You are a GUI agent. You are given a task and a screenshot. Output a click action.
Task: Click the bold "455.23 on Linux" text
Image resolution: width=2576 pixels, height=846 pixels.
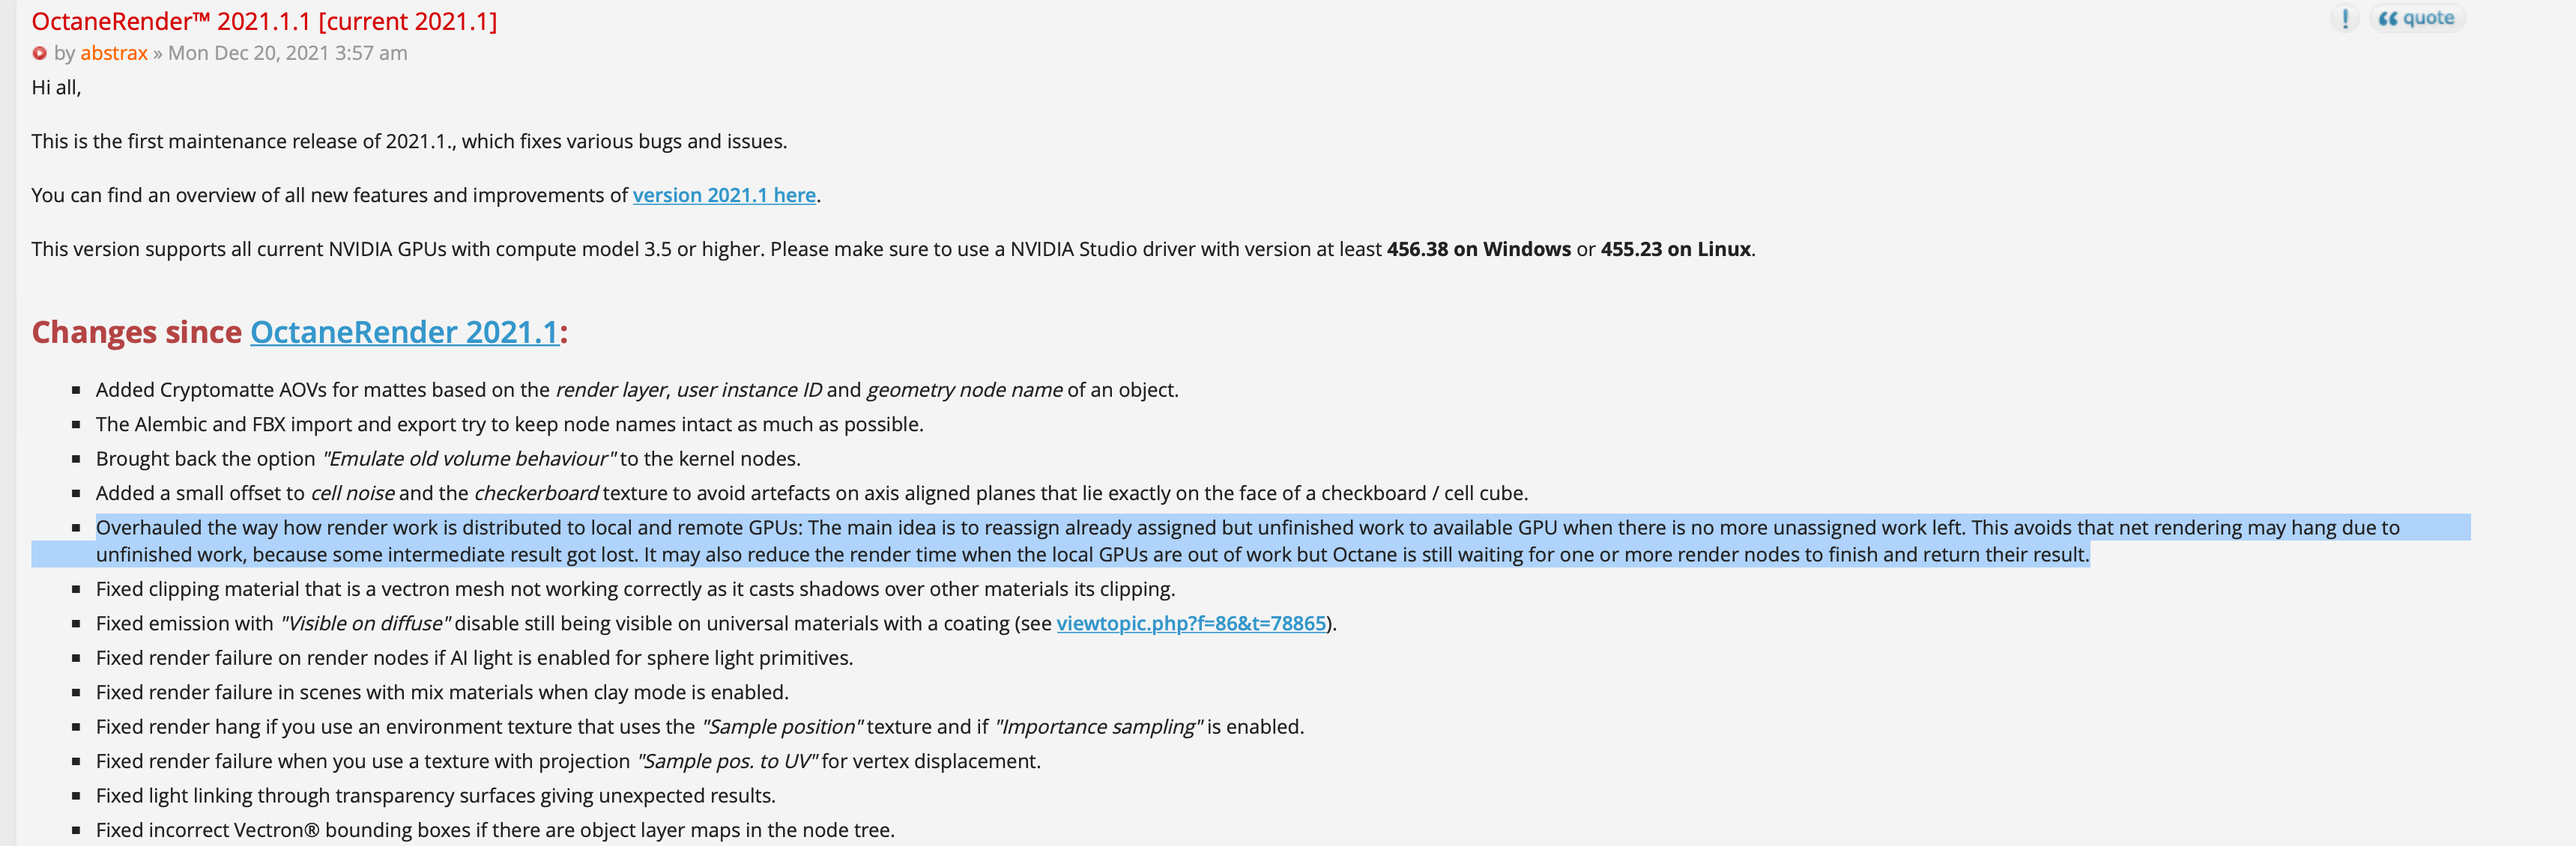(1675, 250)
